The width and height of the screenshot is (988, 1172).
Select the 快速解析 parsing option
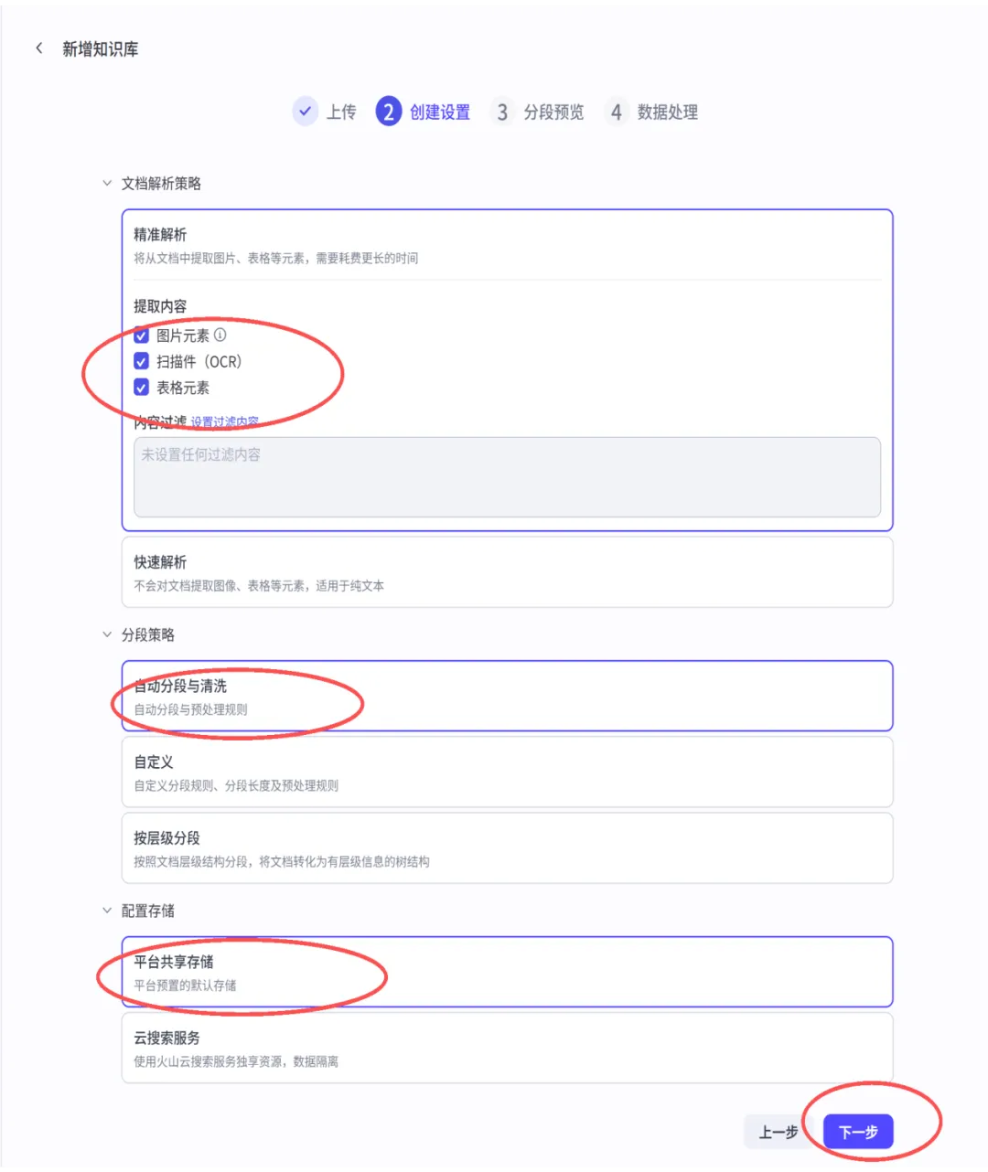(x=508, y=572)
